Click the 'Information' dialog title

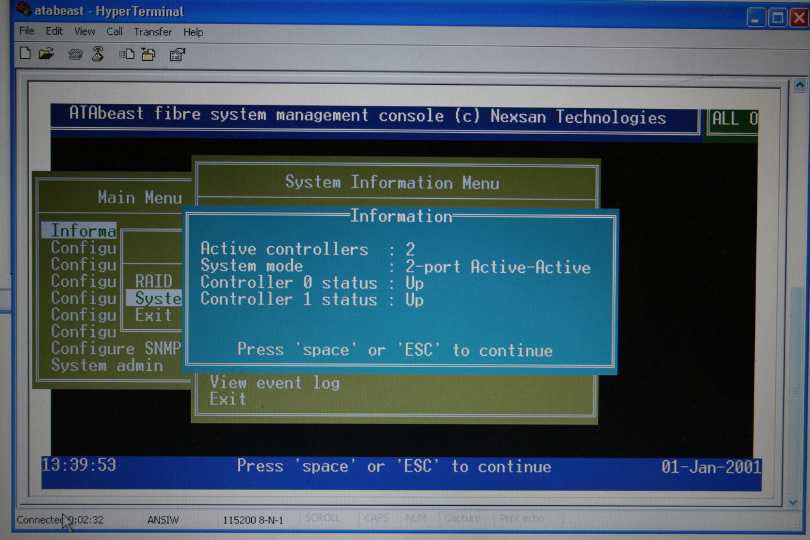(401, 216)
